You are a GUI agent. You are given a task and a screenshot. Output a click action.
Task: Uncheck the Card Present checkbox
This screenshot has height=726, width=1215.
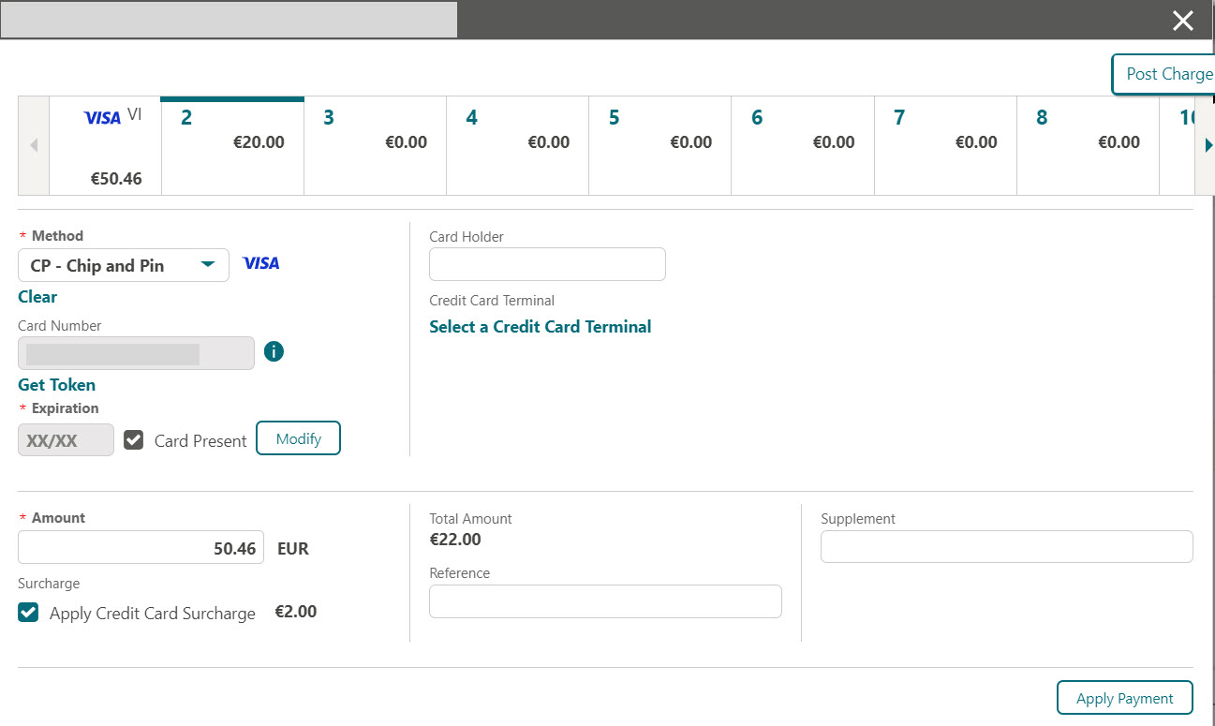click(134, 440)
